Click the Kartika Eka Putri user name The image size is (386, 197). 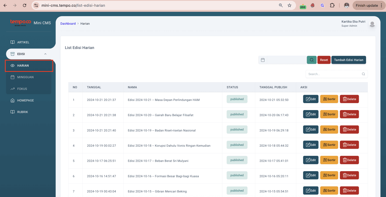coord(353,22)
